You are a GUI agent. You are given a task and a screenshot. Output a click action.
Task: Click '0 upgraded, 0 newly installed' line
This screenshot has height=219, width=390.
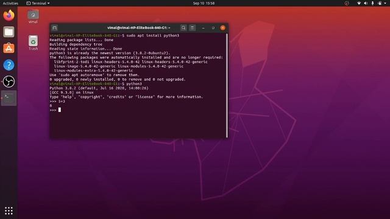[118, 80]
